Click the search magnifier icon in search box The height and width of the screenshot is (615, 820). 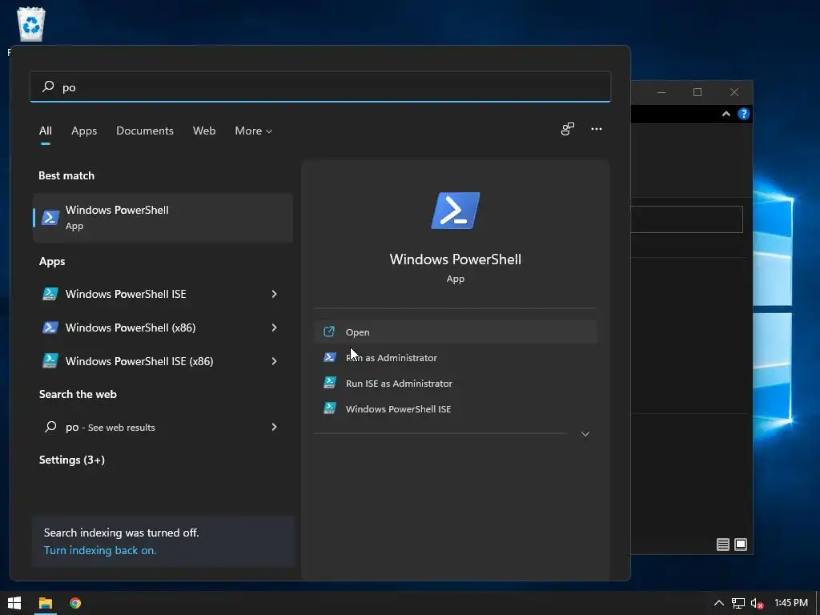click(48, 86)
